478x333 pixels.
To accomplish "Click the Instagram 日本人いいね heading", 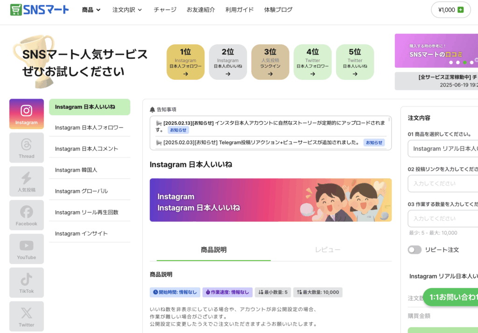I will [191, 165].
